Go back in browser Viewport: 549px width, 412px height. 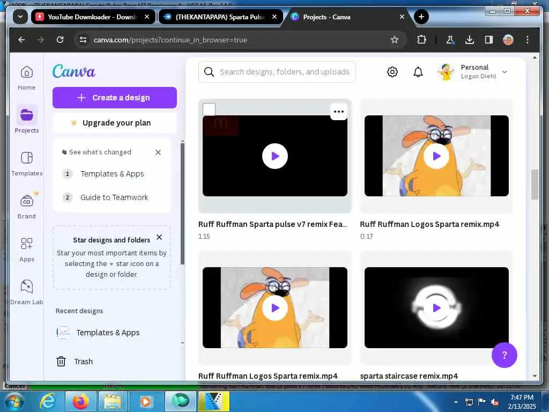(21, 40)
